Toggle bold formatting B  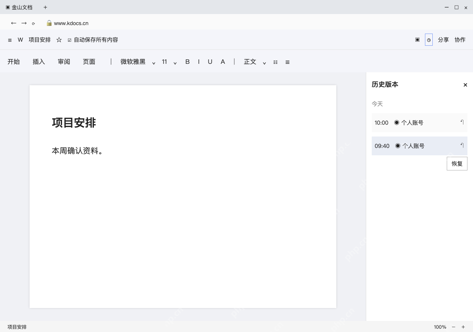pos(187,62)
